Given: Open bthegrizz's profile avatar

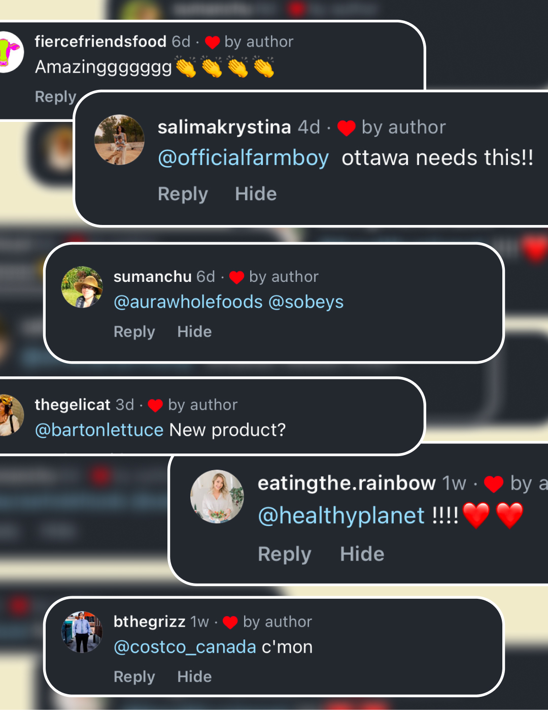Looking at the screenshot, I should point(82,632).
